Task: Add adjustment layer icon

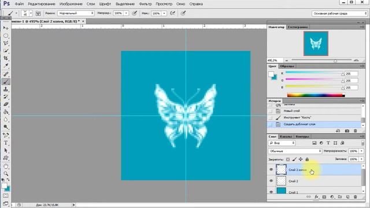Action: point(332,197)
